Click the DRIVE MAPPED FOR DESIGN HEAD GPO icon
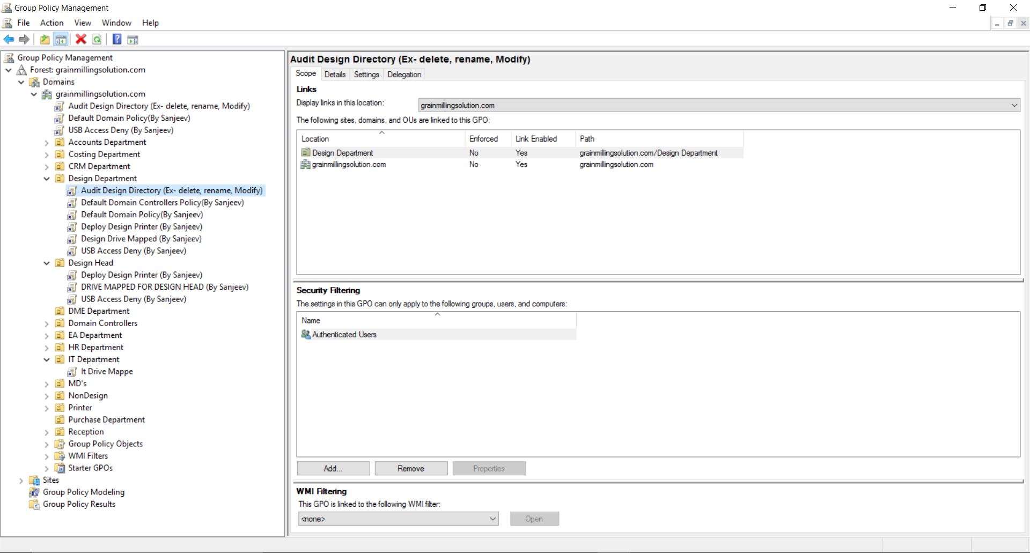Viewport: 1030px width, 553px height. click(72, 287)
